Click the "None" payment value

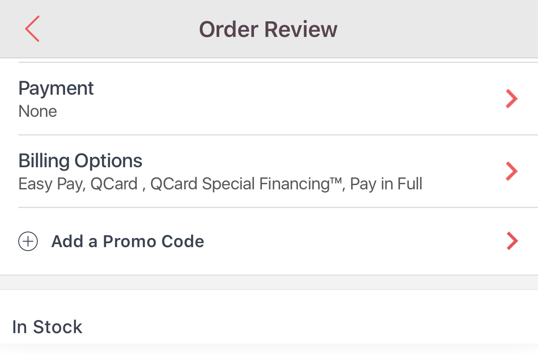(38, 112)
